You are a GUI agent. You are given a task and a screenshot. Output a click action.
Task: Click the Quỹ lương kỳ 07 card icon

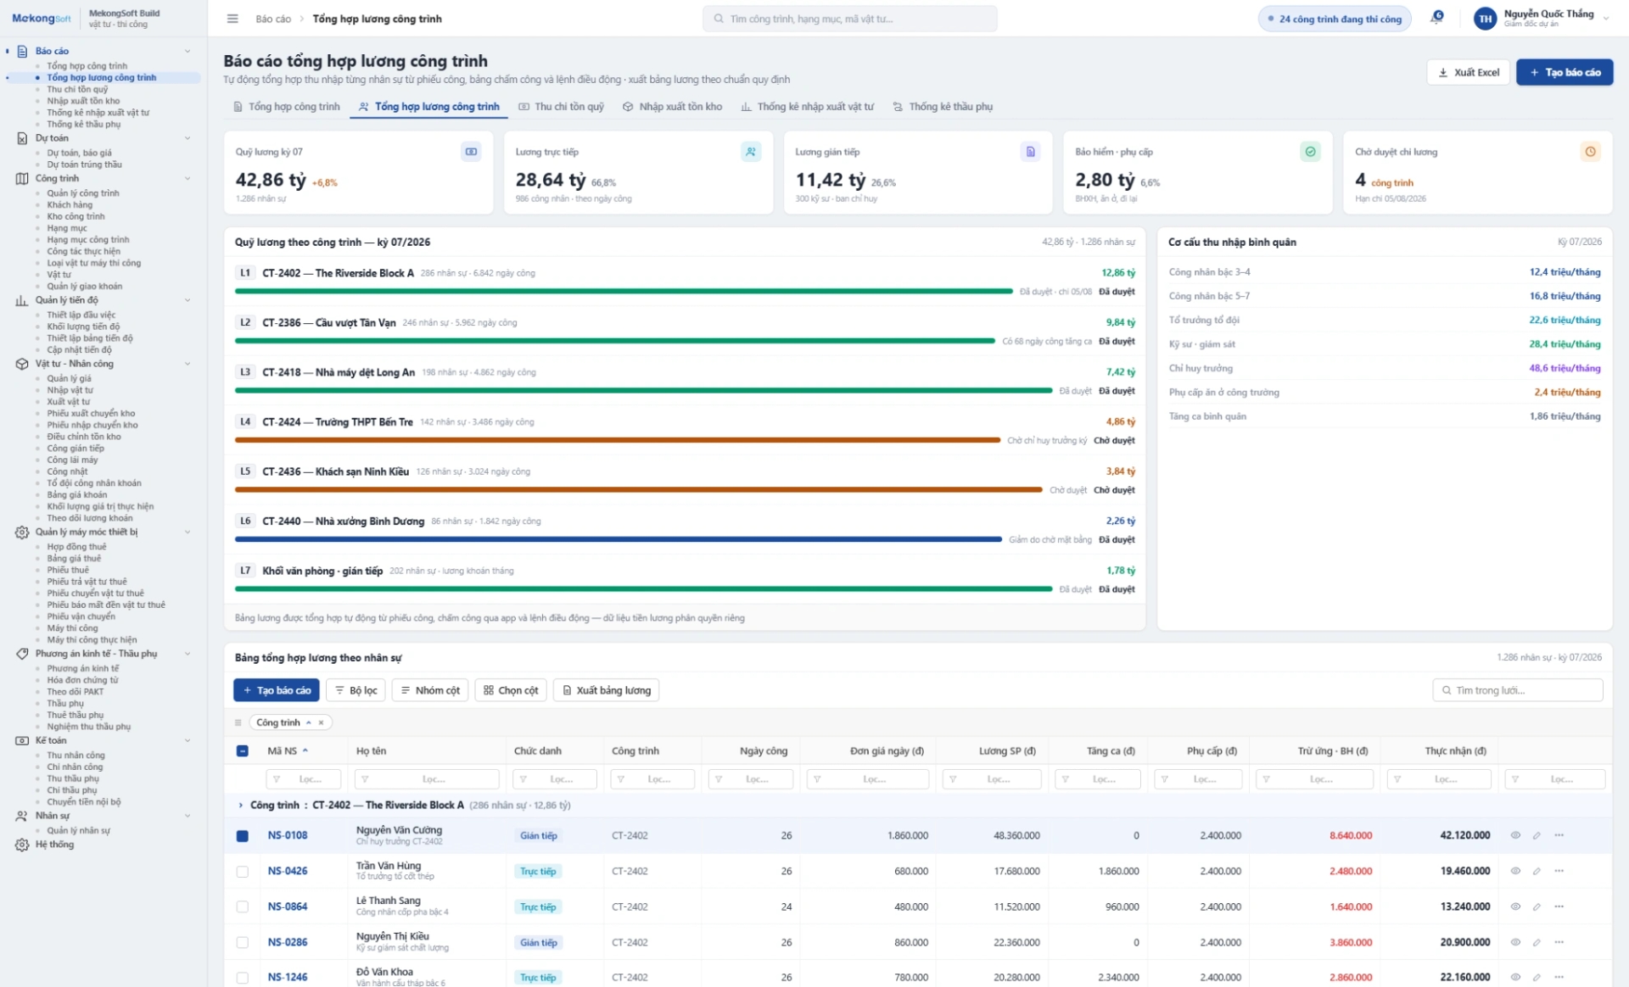click(x=471, y=152)
